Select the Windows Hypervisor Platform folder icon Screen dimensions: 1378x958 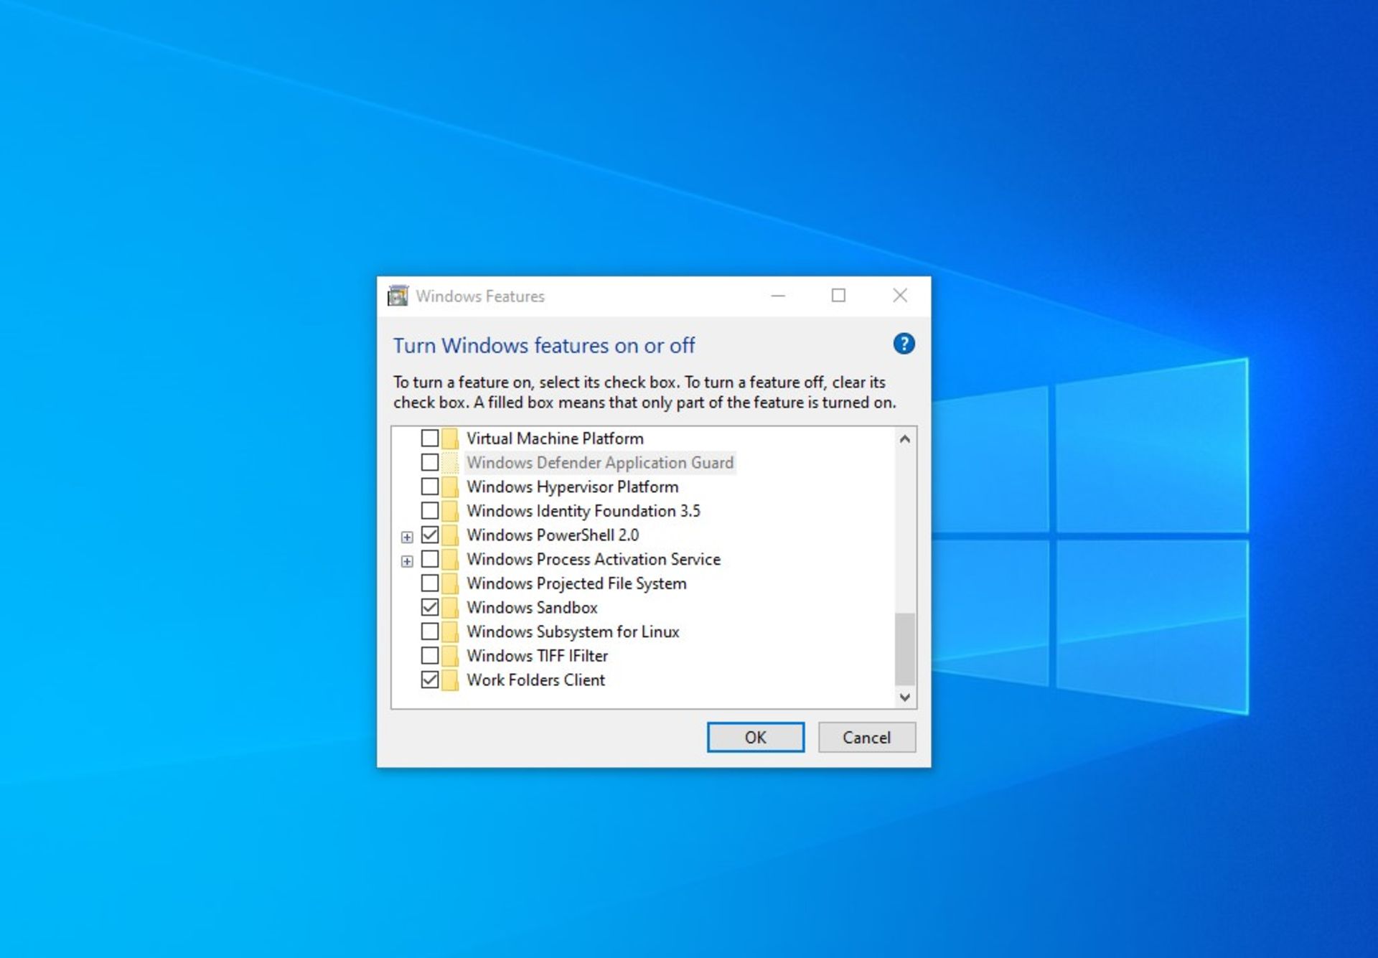pos(450,487)
